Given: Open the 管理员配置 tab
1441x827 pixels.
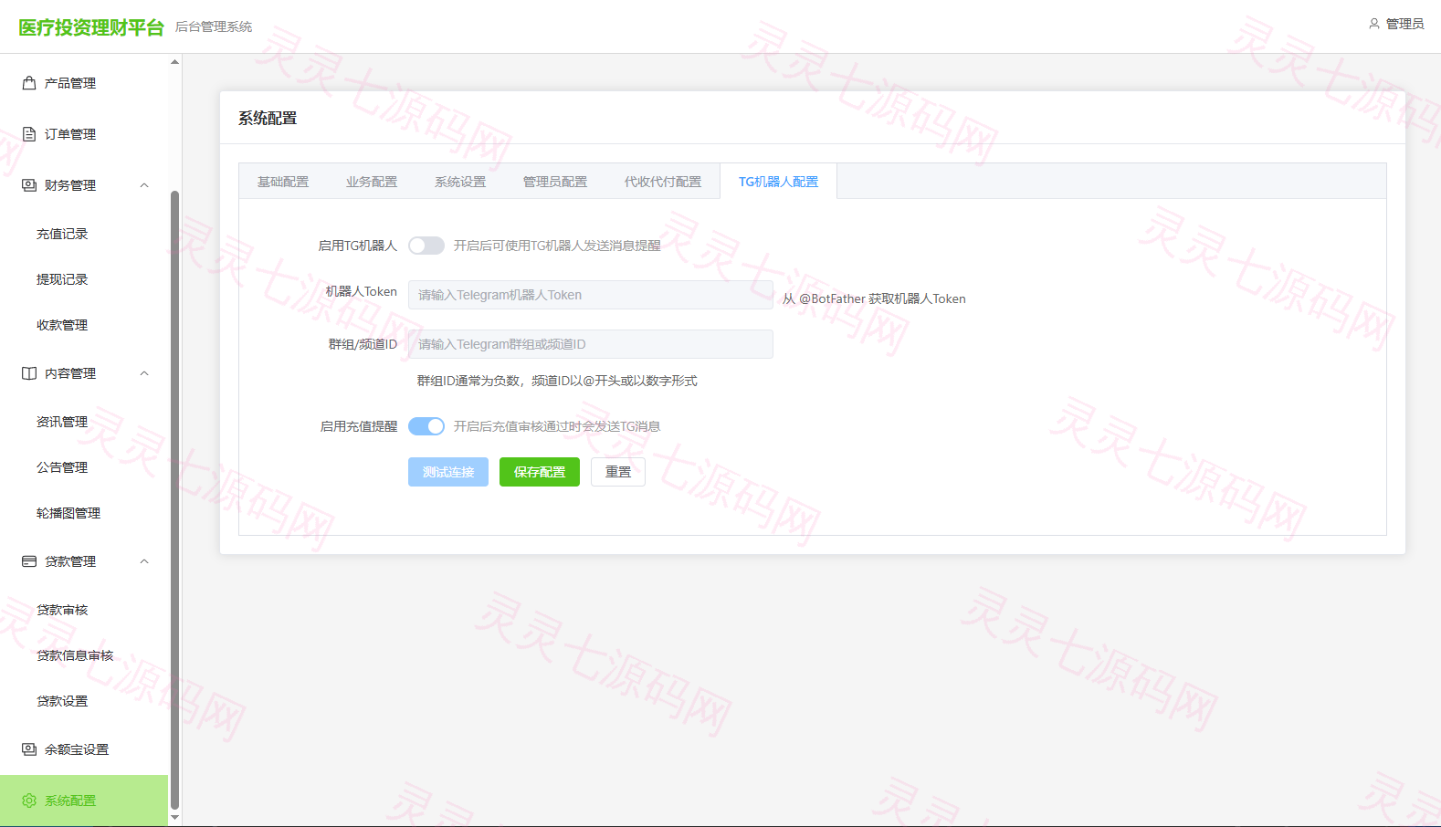Looking at the screenshot, I should (x=555, y=182).
